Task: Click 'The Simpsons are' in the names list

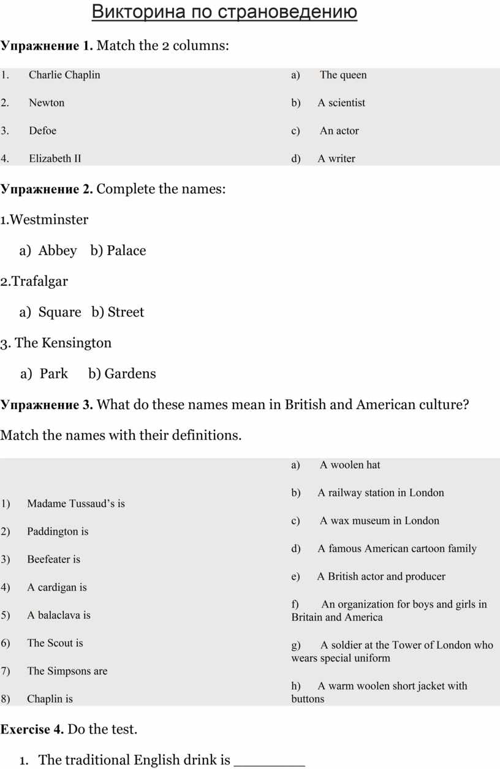Action: pyautogui.click(x=67, y=671)
